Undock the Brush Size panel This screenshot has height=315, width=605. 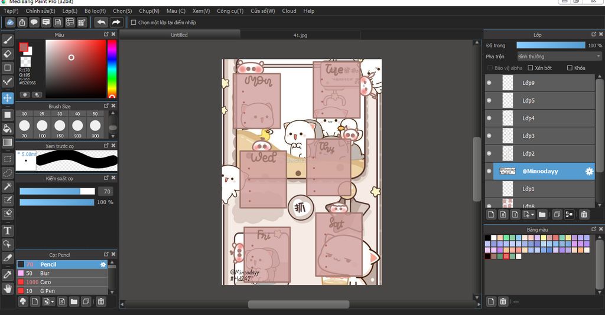[106, 106]
